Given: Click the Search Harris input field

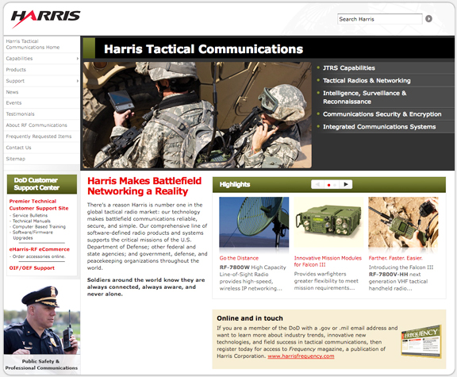Looking at the screenshot, I should point(380,19).
